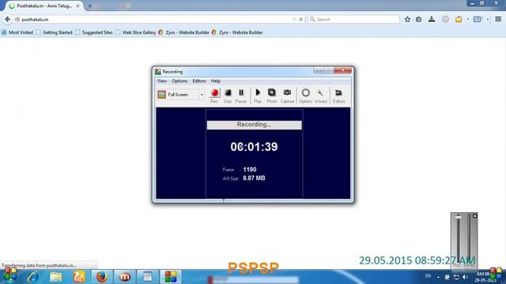The height and width of the screenshot is (284, 506).
Task: Open recorder Options gear icon
Action: coord(305,95)
